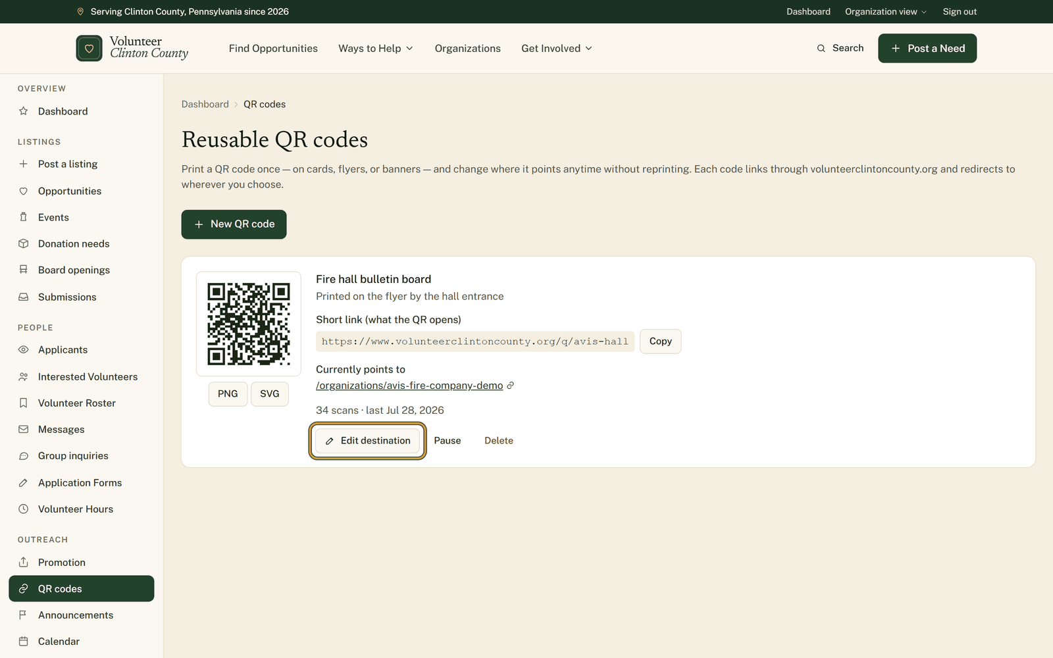Click the Dashboard breadcrumb link

(205, 104)
